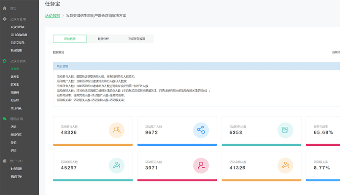Screen dimensions: 340x195
Task: Click the 任务完成率 value 65.68%
Action: (x=323, y=132)
